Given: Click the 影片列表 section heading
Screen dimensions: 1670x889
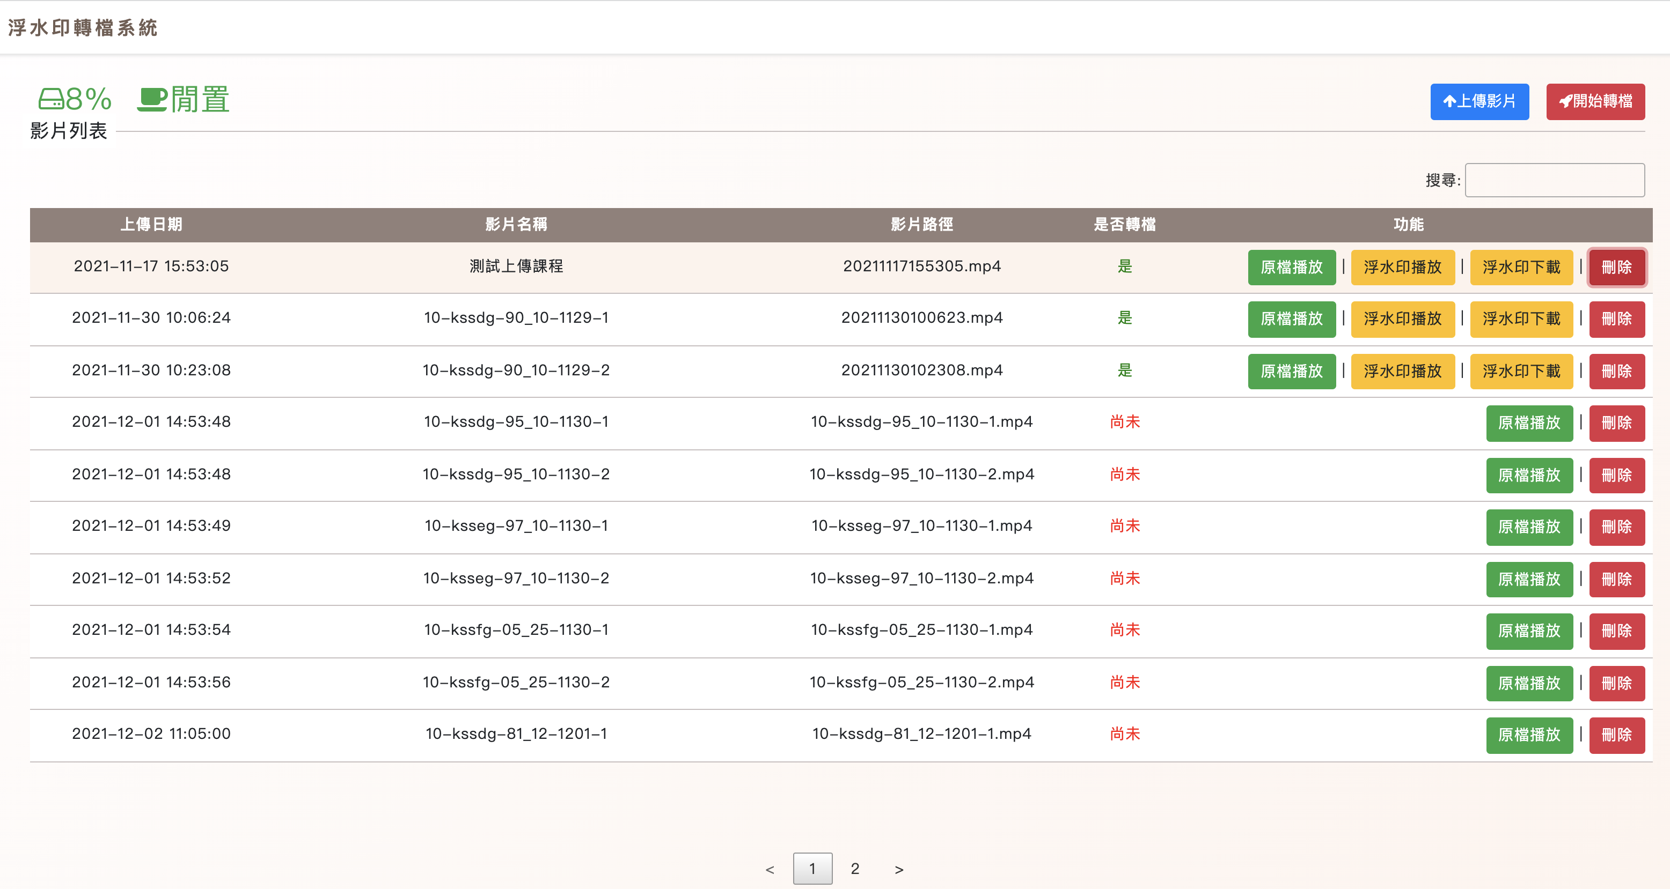Looking at the screenshot, I should [x=68, y=131].
